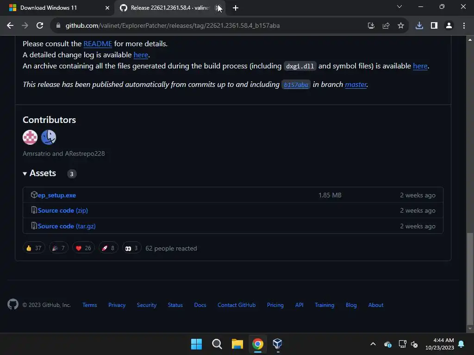Open About footer link

[x=376, y=305]
